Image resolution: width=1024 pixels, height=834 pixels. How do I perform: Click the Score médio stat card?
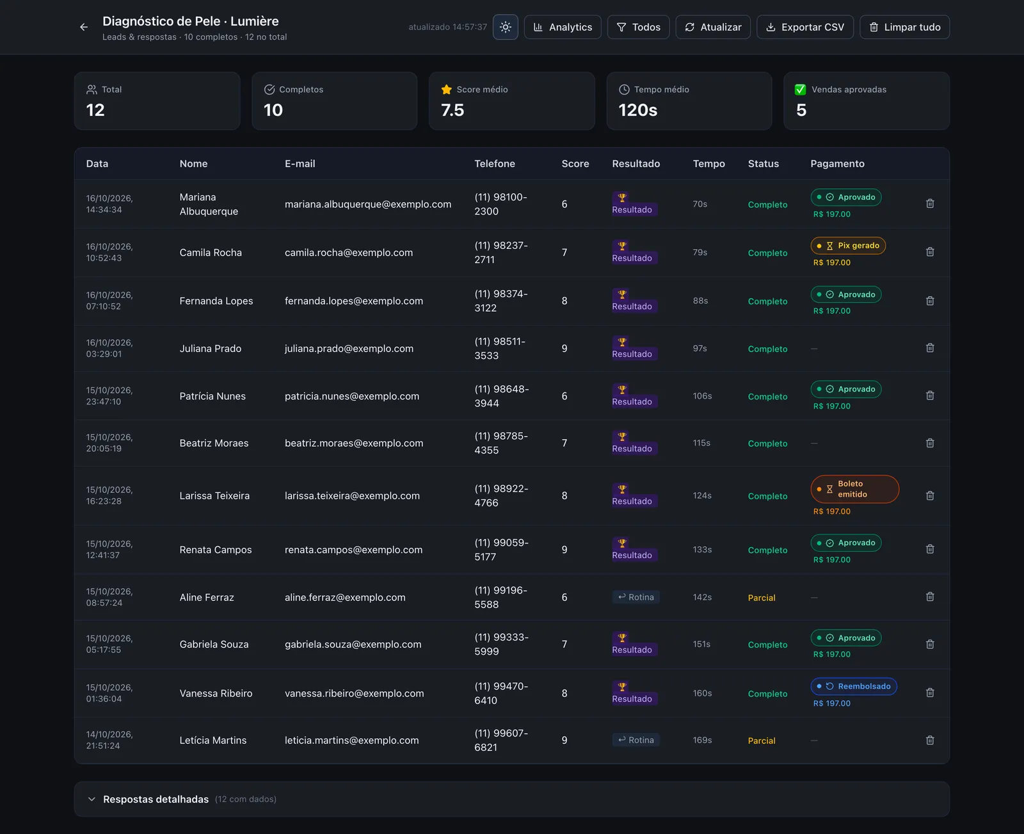click(x=511, y=101)
